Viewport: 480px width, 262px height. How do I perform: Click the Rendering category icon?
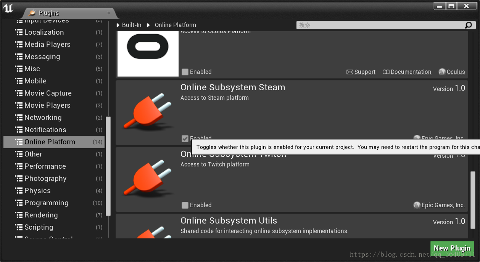[x=19, y=215]
